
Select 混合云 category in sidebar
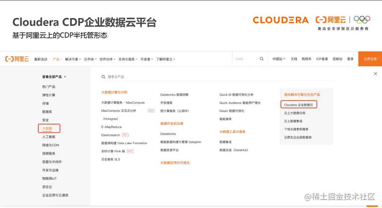coord(47,187)
